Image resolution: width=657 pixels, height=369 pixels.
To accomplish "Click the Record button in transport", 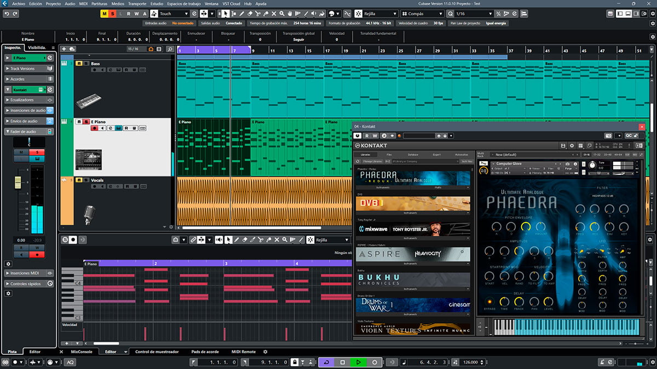I will 374,362.
